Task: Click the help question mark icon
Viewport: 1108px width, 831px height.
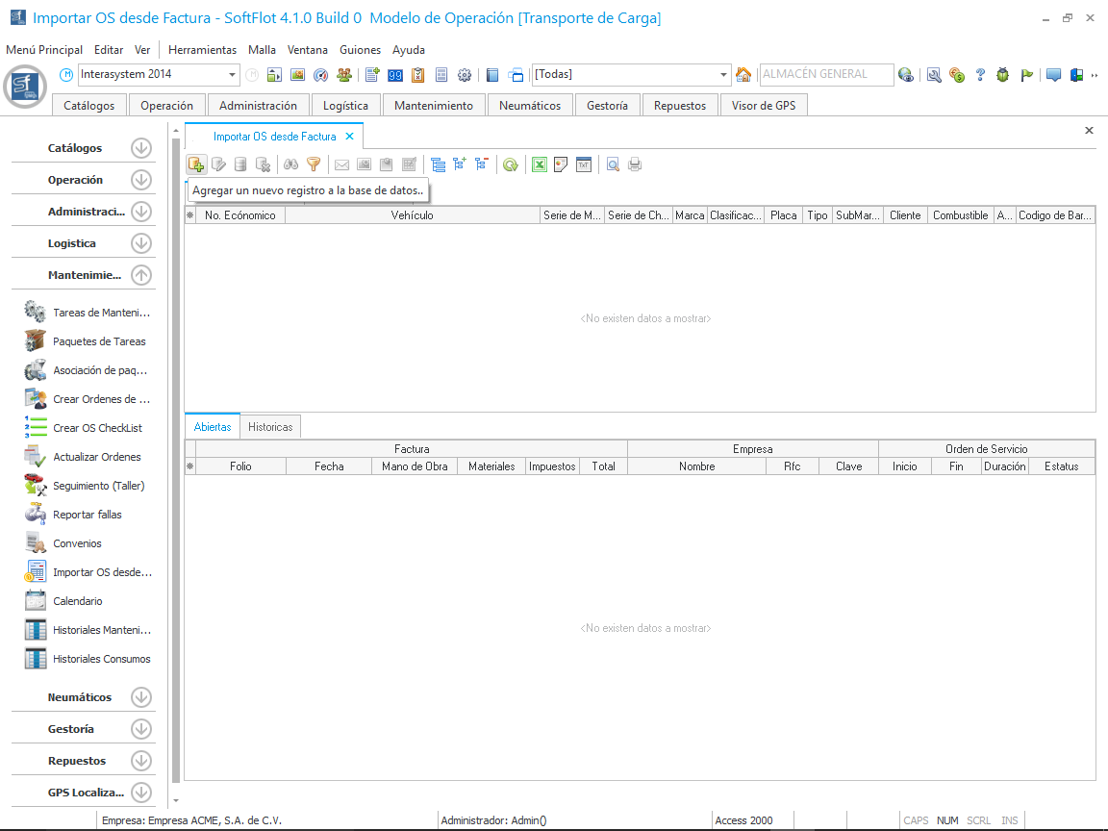Action: point(980,75)
